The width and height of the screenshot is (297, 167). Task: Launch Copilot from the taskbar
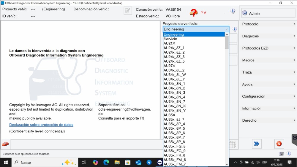[x=95, y=162]
